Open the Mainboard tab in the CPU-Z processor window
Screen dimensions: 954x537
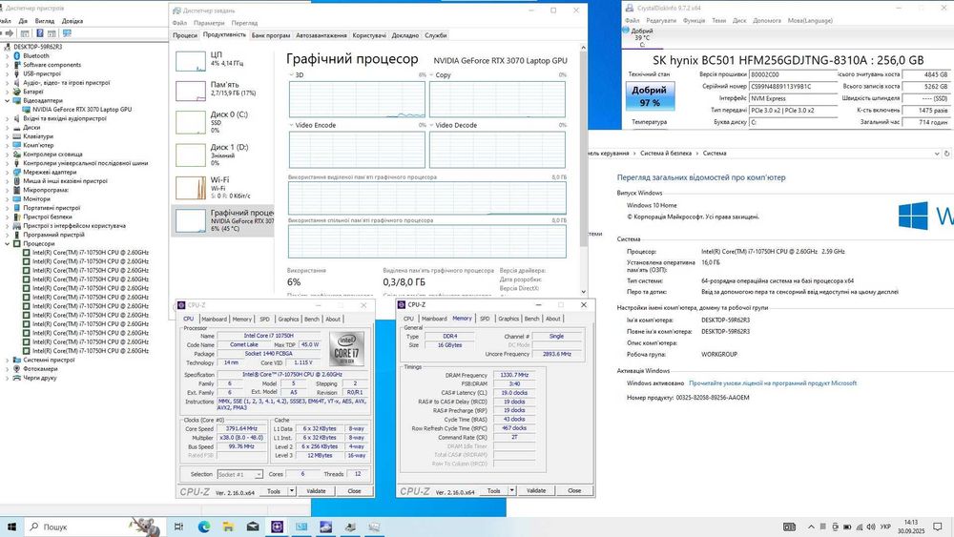click(x=214, y=319)
